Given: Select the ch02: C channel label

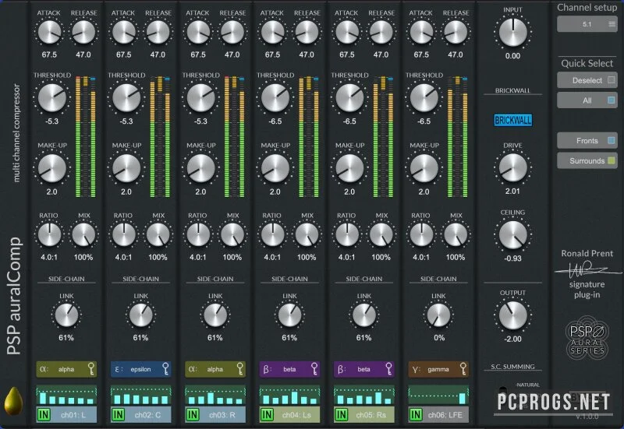Looking at the screenshot, I should 148,415.
